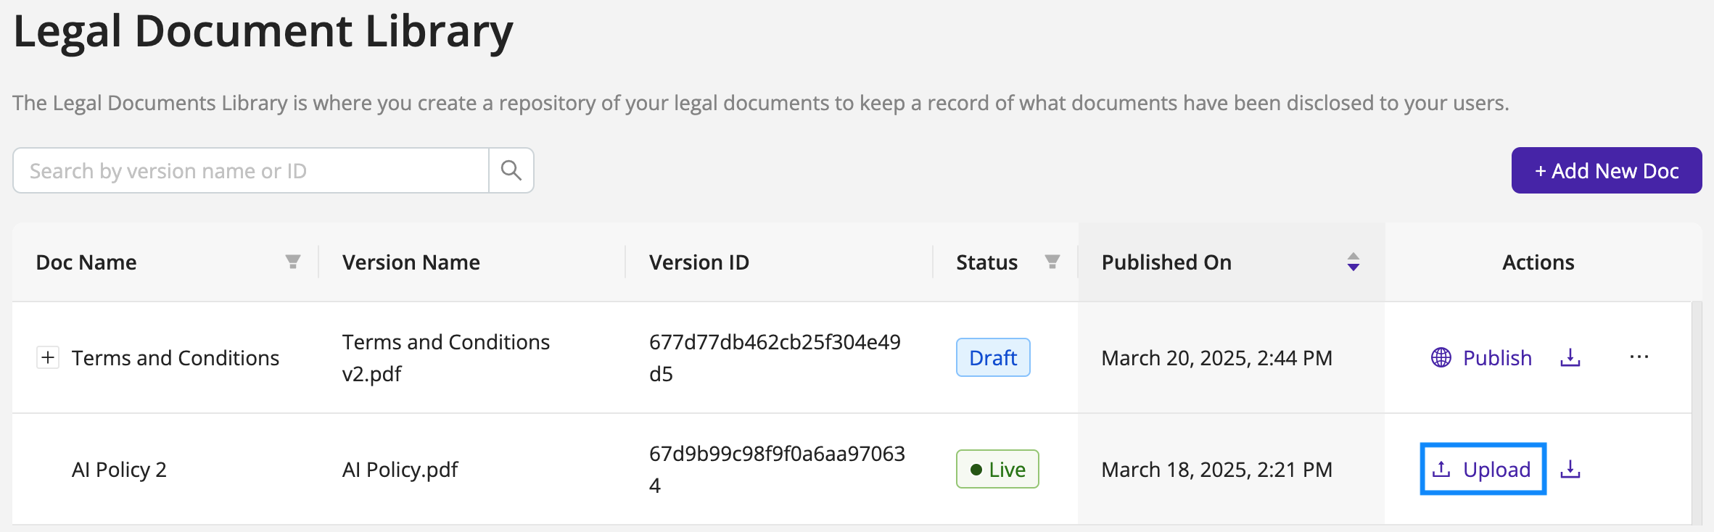Image resolution: width=1714 pixels, height=532 pixels.
Task: Download the Terms and Conditions document
Action: tap(1570, 357)
